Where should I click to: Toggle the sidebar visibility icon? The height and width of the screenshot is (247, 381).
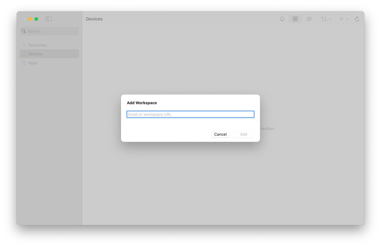tap(49, 19)
